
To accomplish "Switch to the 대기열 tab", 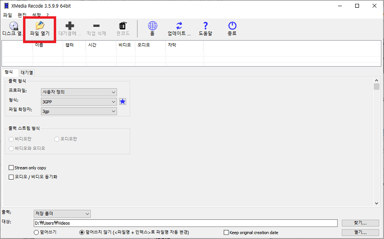I will (x=27, y=73).
